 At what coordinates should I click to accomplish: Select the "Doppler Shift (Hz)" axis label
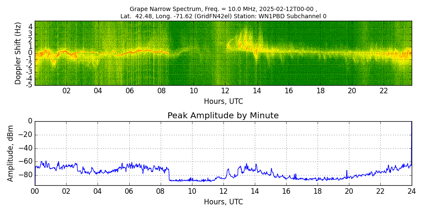18,53
